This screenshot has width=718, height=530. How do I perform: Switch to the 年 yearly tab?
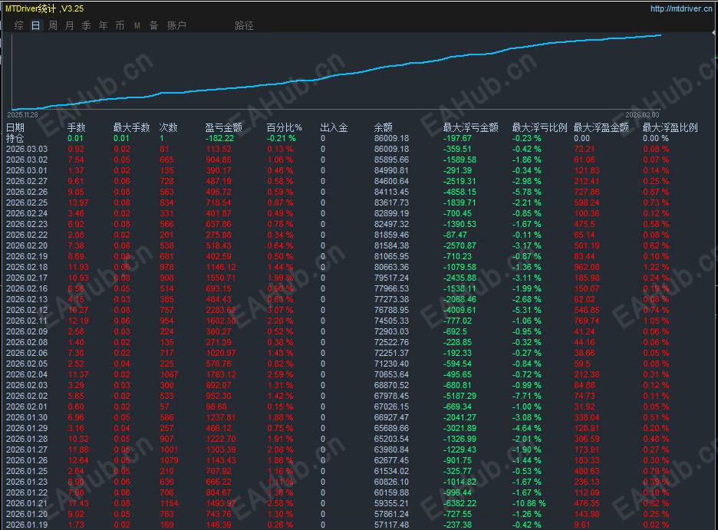coord(104,25)
